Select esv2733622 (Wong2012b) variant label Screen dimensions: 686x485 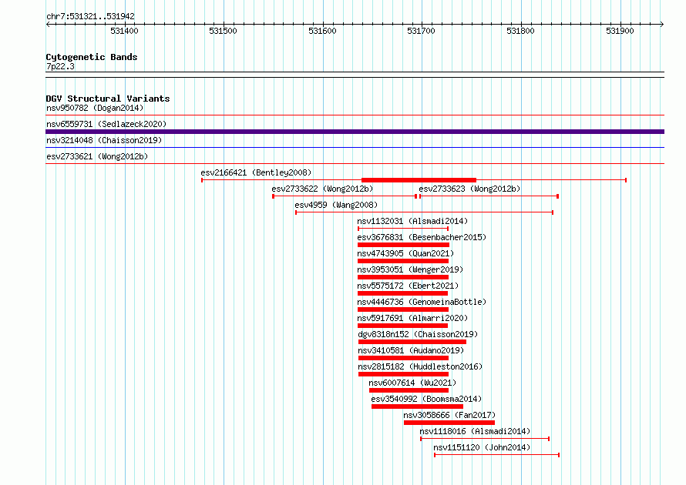point(322,189)
